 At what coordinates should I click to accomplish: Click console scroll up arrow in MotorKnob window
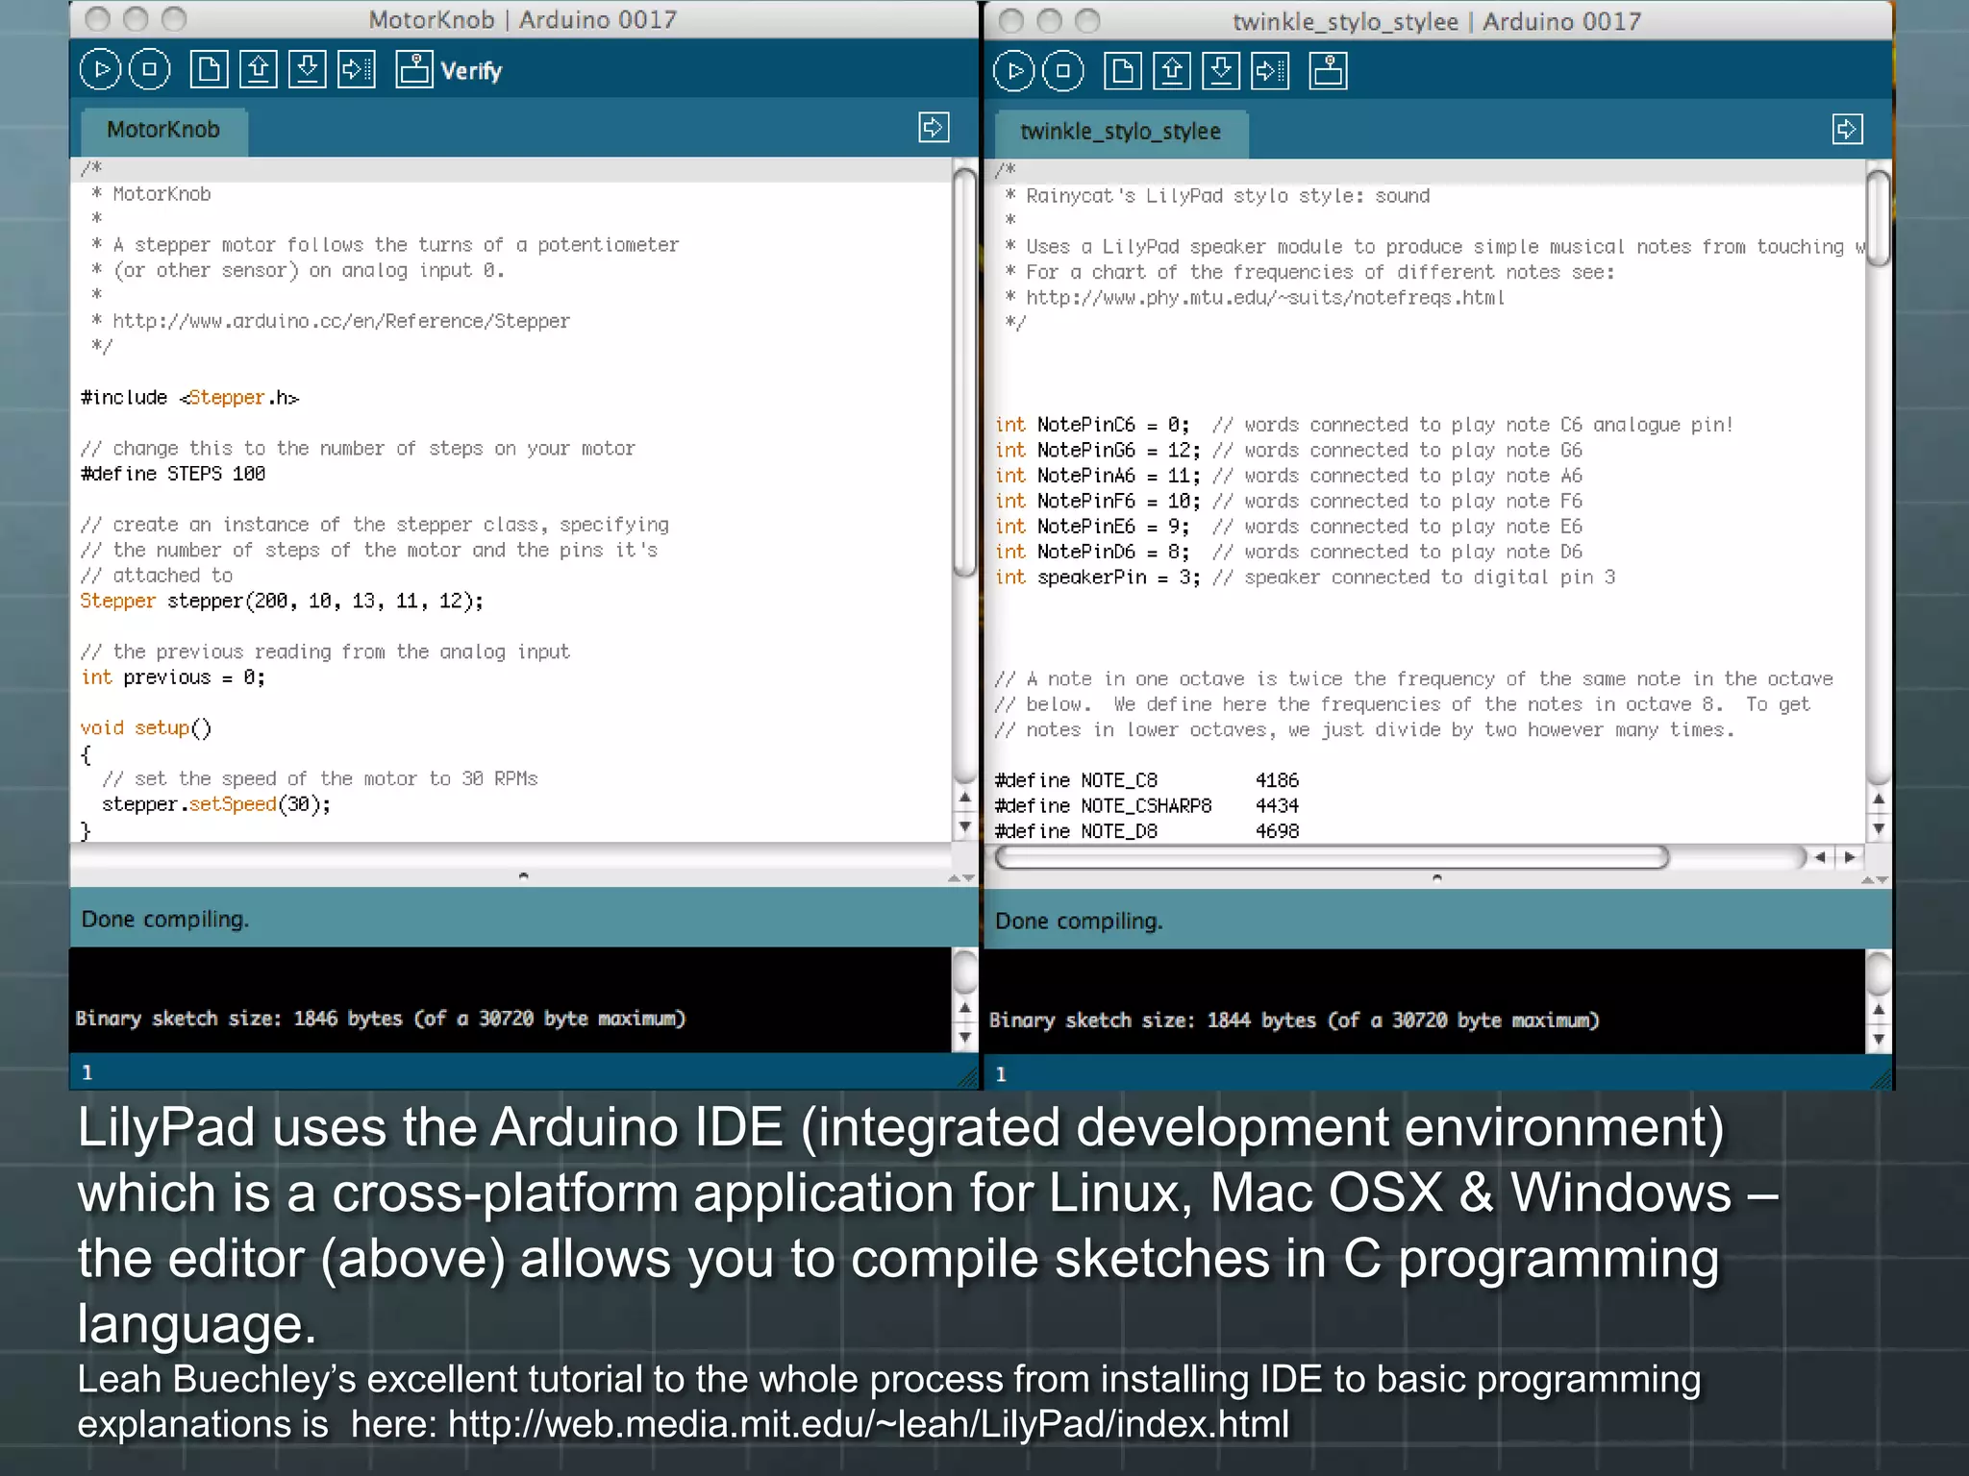point(964,1008)
